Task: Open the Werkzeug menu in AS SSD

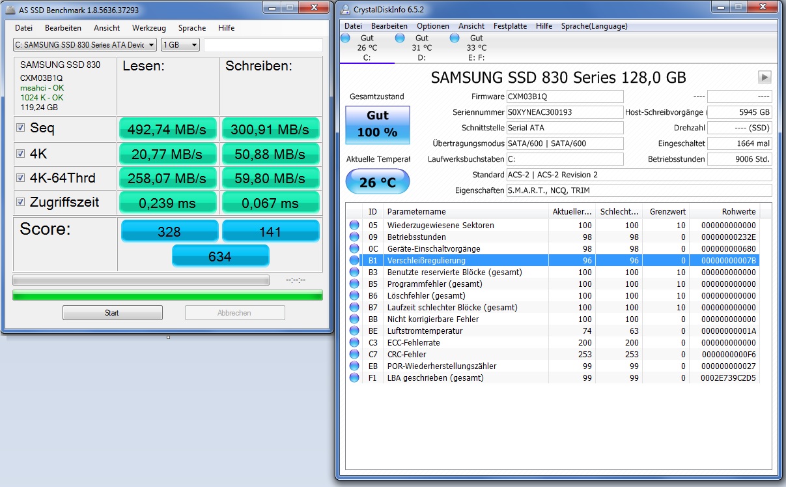Action: [149, 28]
